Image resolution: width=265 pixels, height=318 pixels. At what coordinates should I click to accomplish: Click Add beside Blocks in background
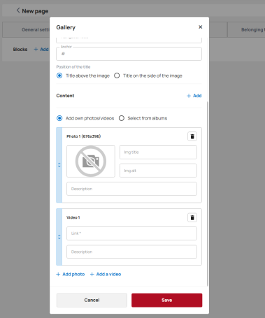tap(41, 50)
